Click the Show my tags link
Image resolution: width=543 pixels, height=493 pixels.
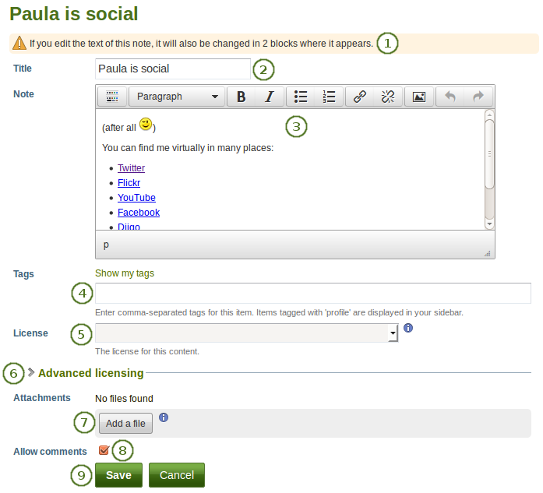(125, 273)
